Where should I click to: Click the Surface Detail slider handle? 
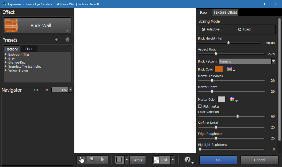point(216,127)
